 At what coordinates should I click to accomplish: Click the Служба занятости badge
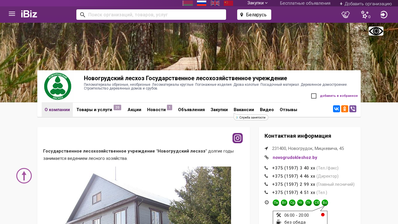point(251,117)
